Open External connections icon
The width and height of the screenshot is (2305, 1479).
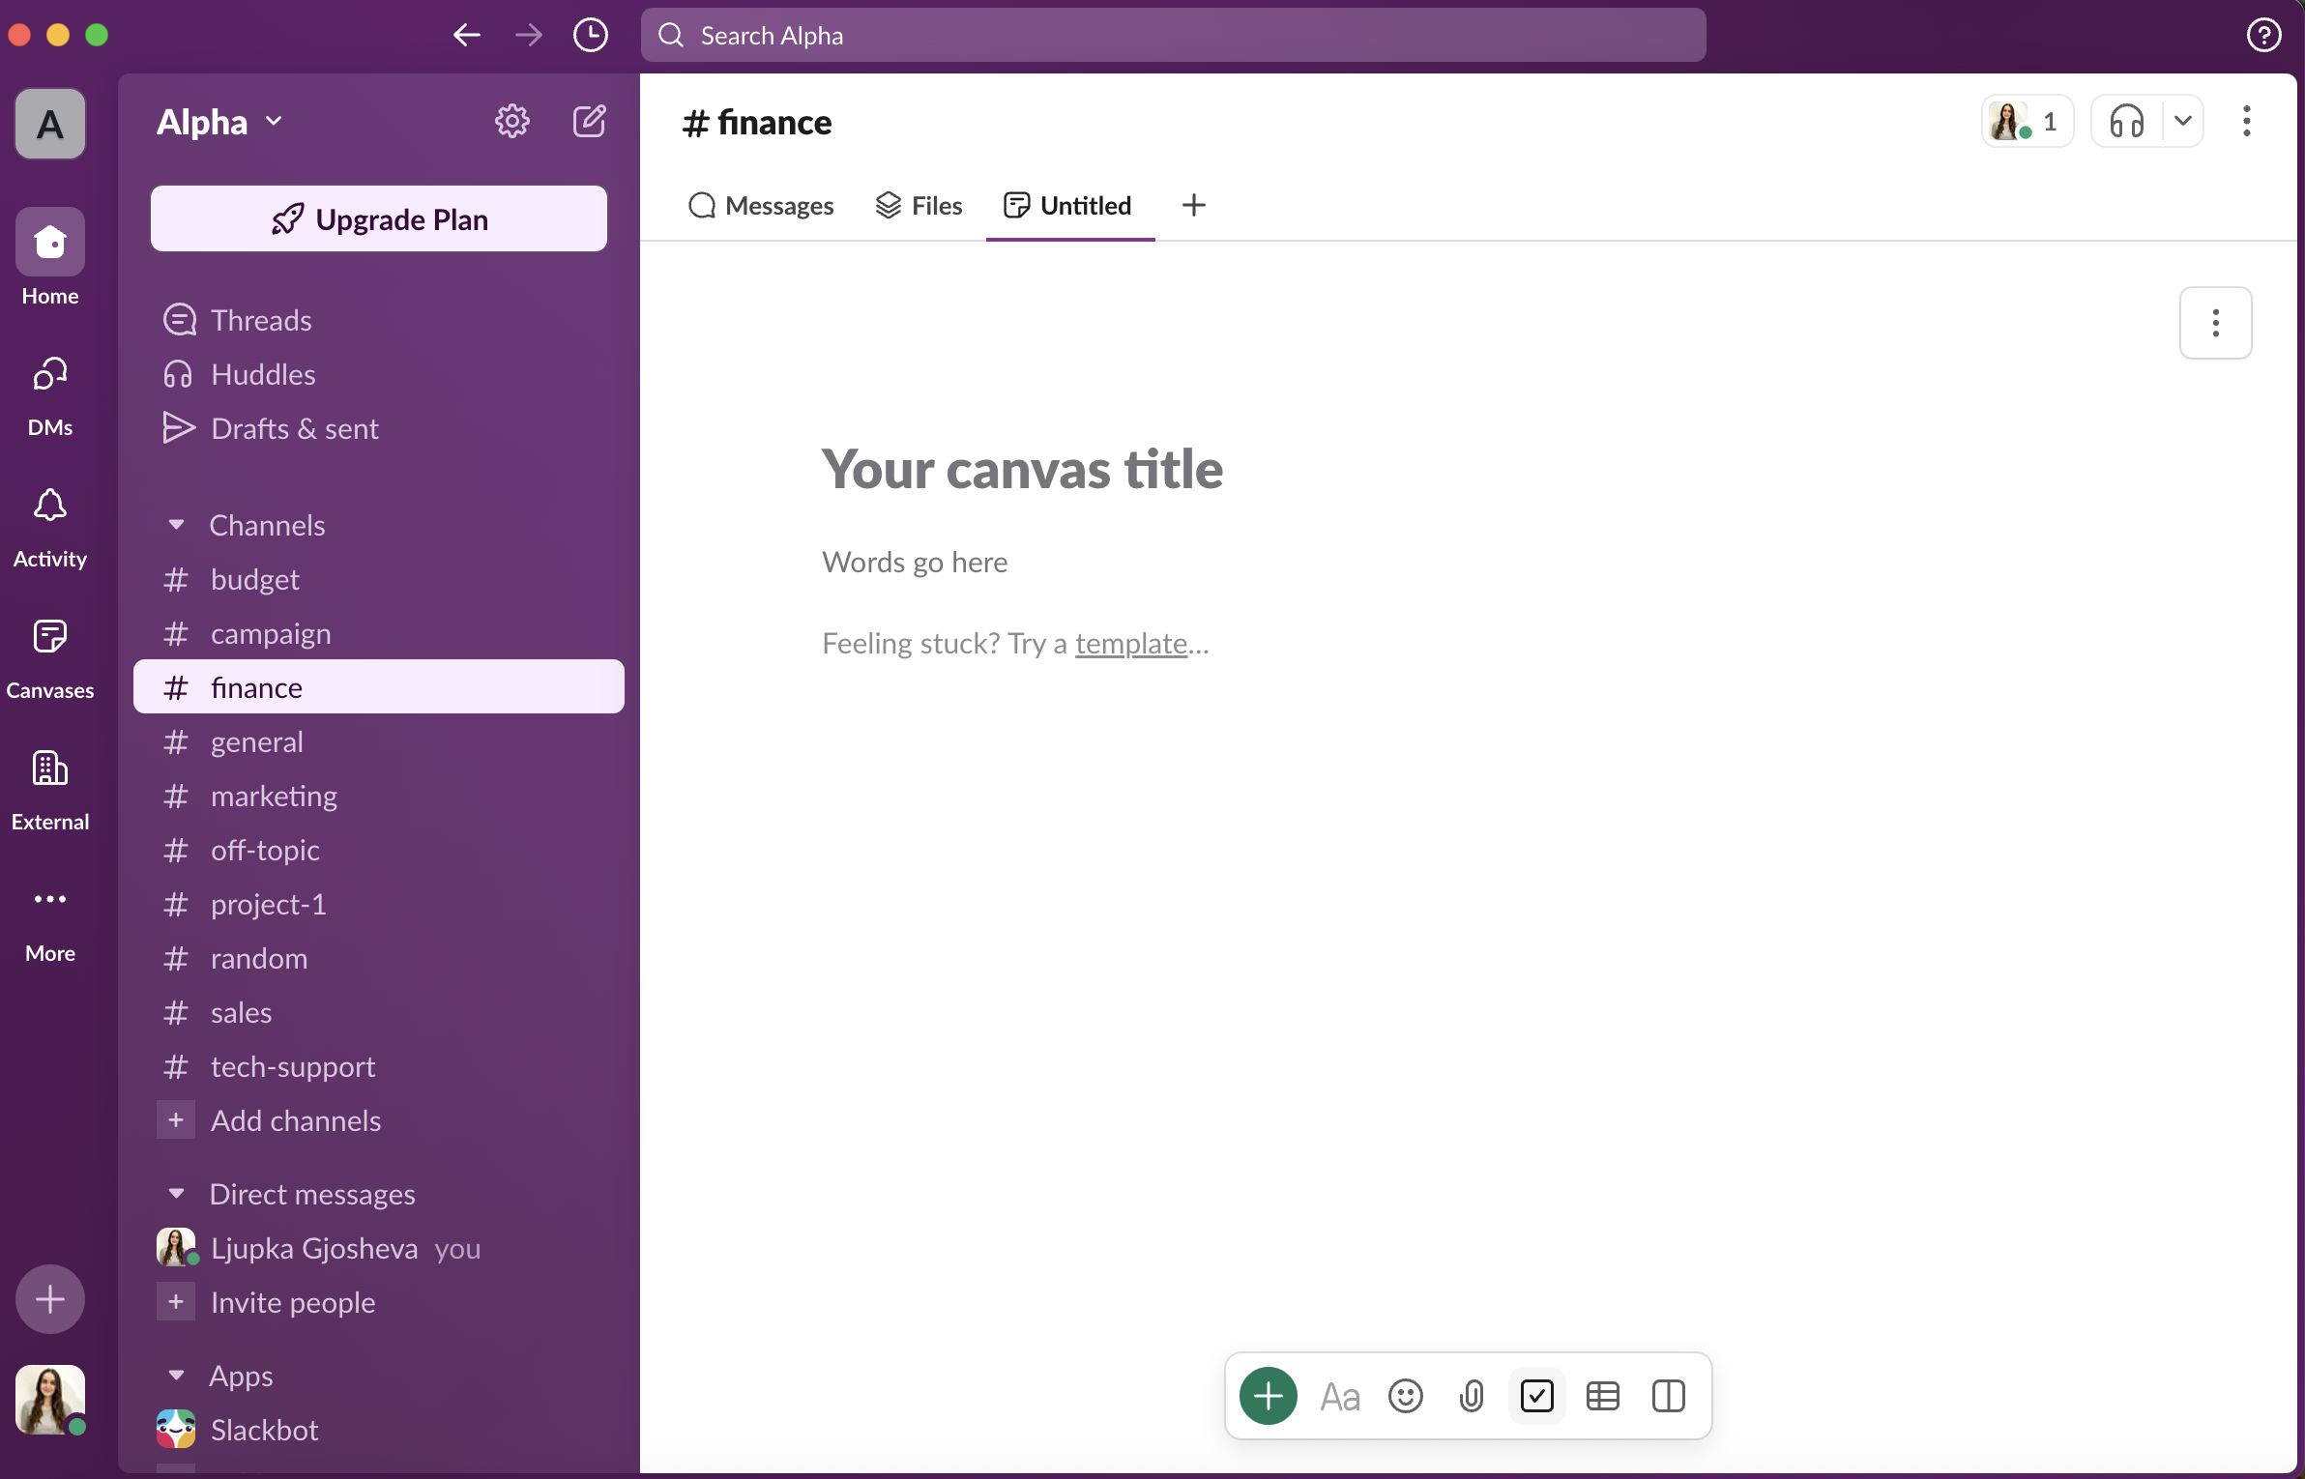tap(50, 791)
